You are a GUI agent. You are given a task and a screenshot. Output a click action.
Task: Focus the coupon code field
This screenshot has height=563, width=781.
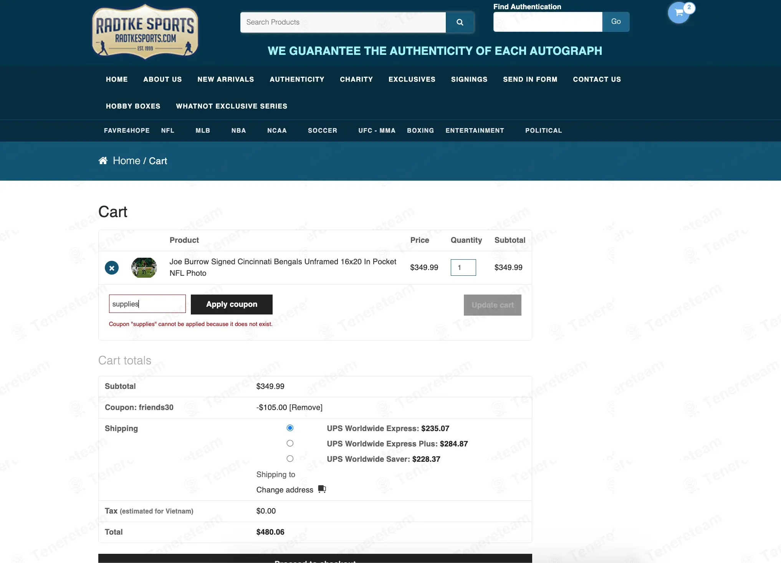(147, 304)
